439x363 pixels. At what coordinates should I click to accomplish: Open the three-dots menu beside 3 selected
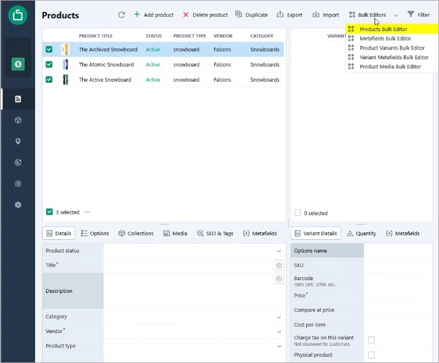(x=87, y=212)
